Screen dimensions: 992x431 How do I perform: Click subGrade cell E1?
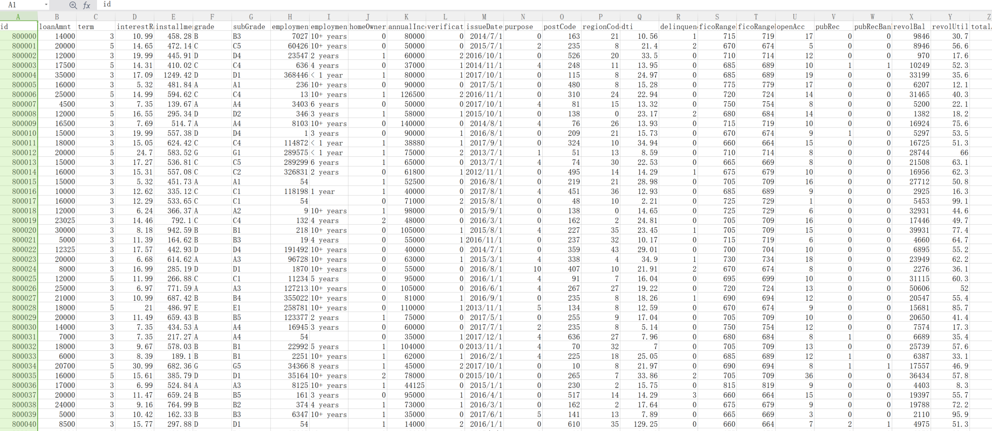(251, 308)
